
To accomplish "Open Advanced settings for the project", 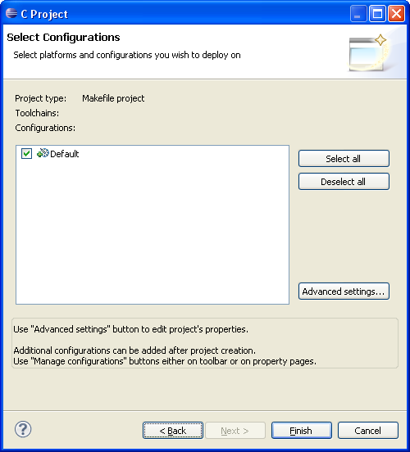I will click(x=344, y=292).
